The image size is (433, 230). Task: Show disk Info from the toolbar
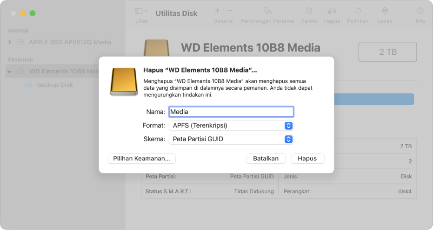click(x=420, y=11)
